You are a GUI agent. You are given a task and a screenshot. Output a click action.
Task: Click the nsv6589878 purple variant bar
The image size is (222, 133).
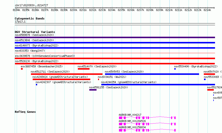115,37
